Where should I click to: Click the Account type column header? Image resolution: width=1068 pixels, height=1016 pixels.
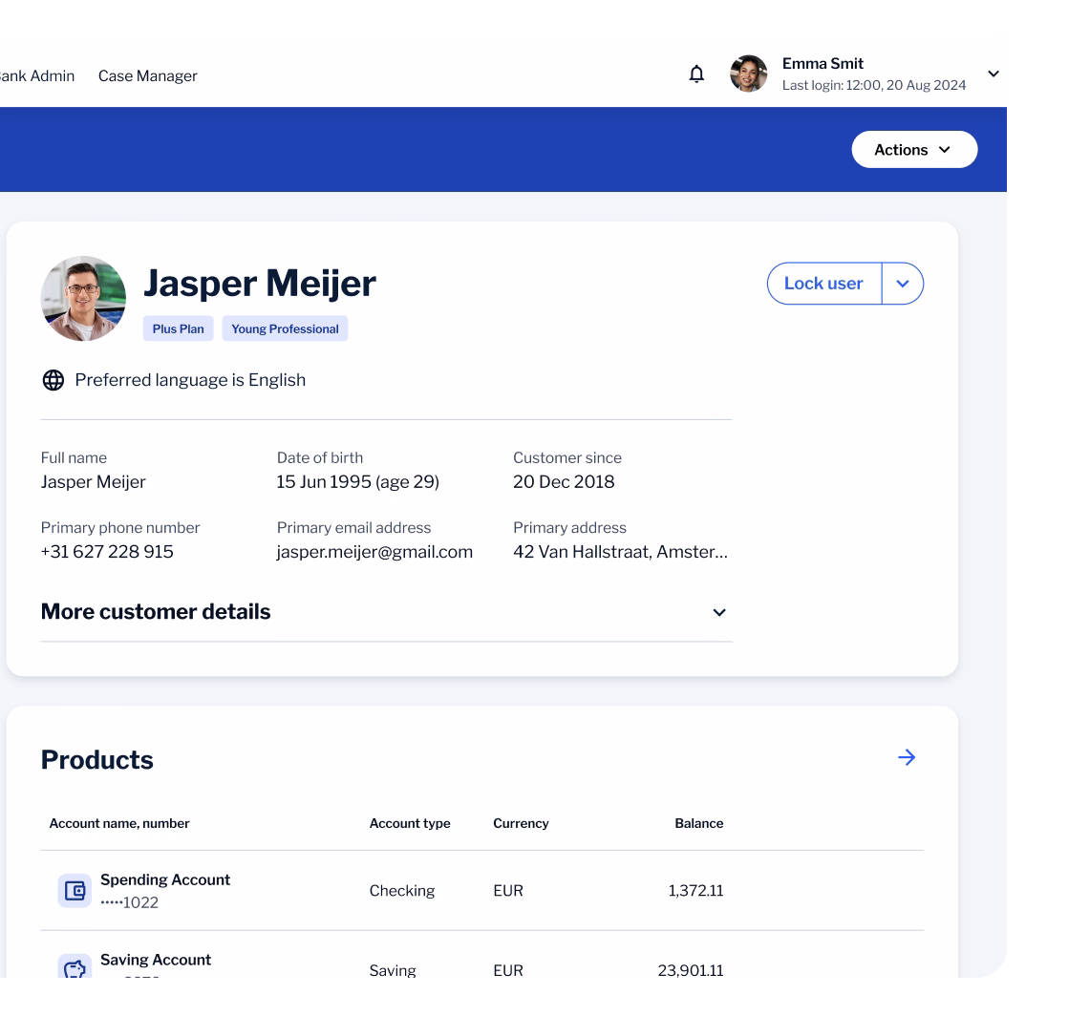[410, 823]
